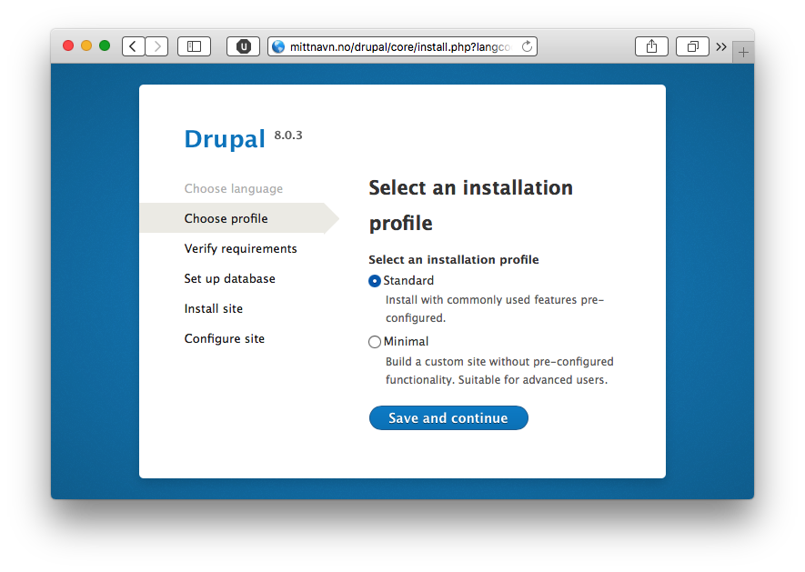Focus the mittnavn.no address field
The image size is (805, 572).
(x=402, y=46)
